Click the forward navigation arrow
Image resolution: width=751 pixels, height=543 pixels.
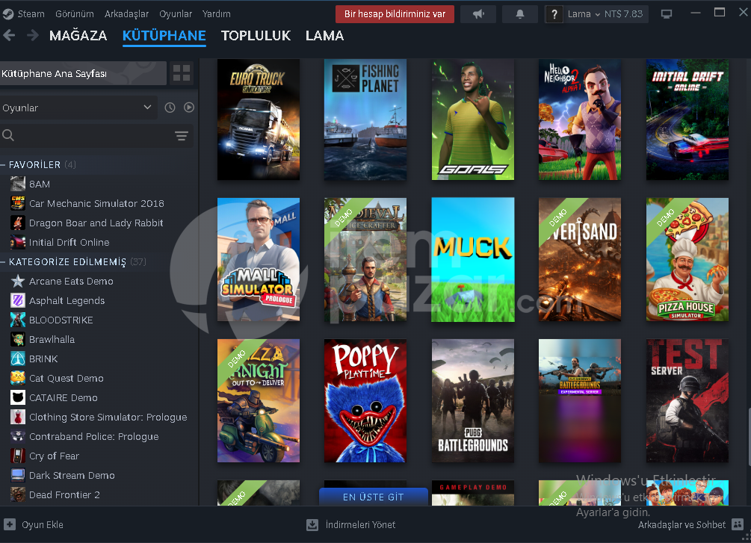tap(32, 35)
